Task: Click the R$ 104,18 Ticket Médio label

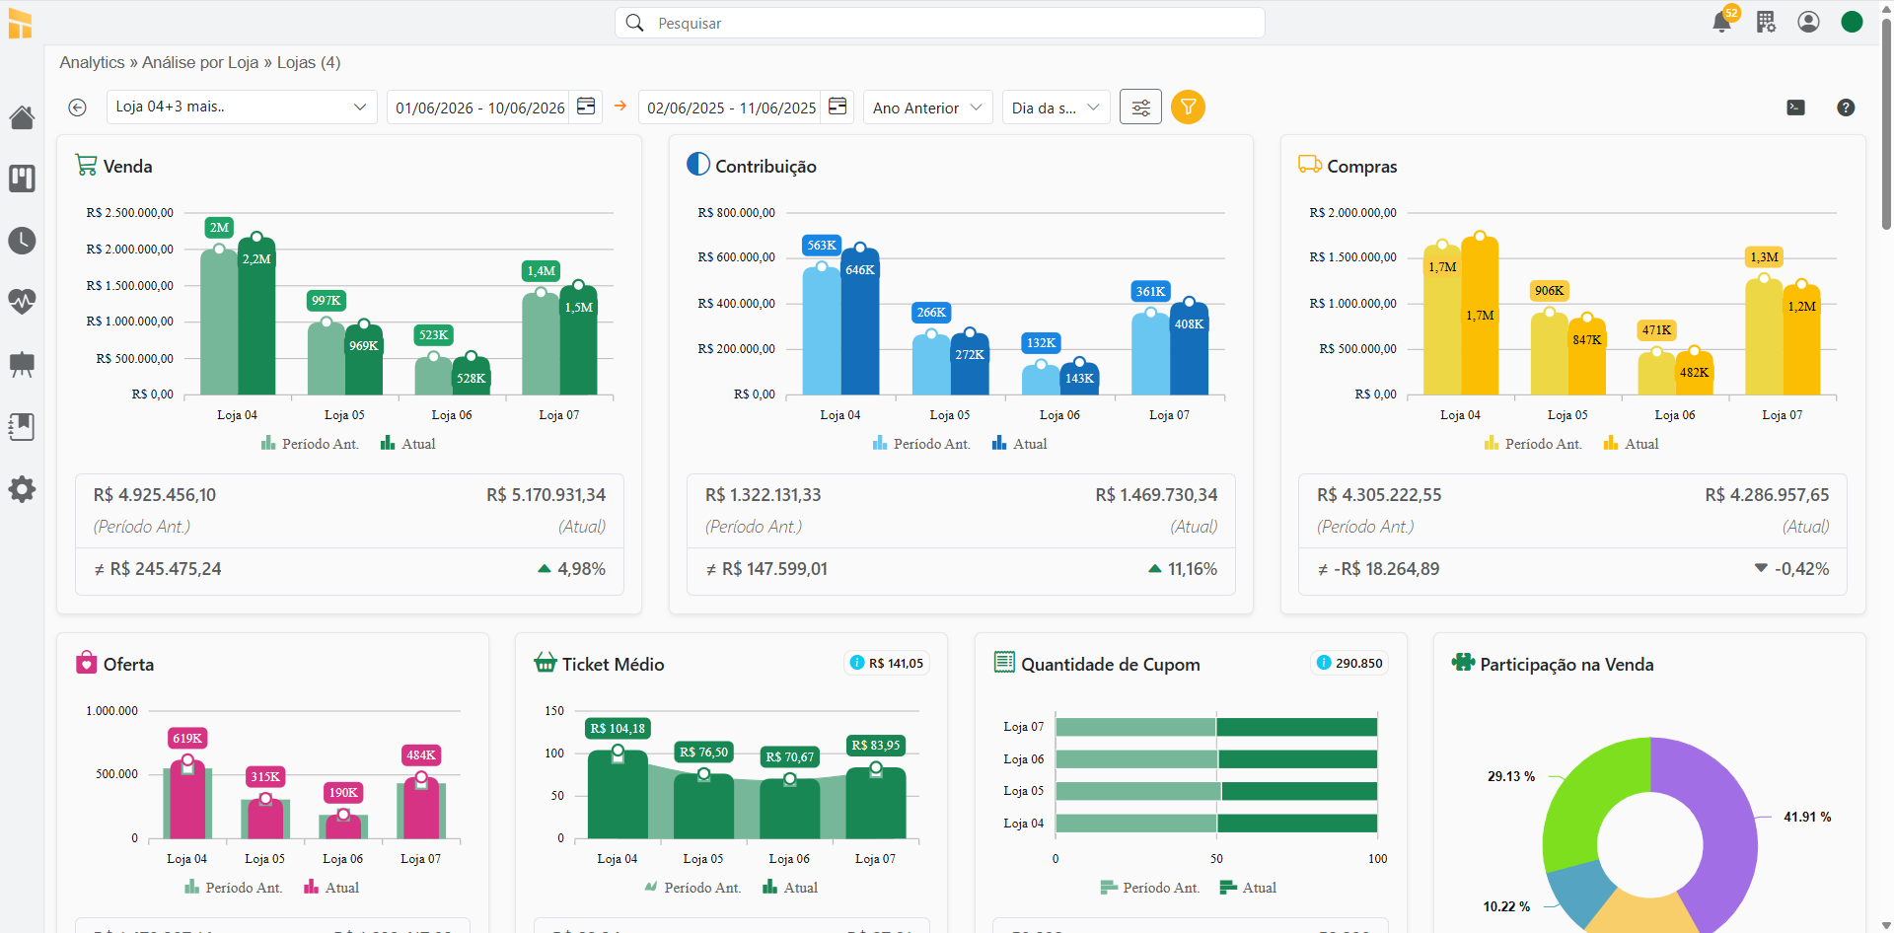Action: tap(618, 728)
